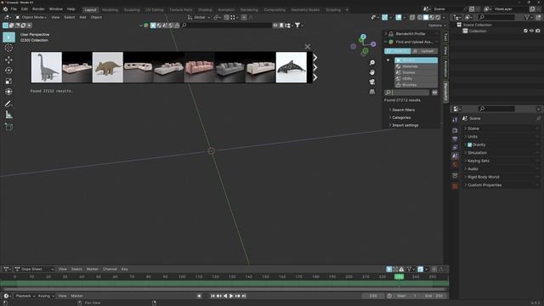Jump to the first frame
This screenshot has width=544, height=306.
coord(212,296)
